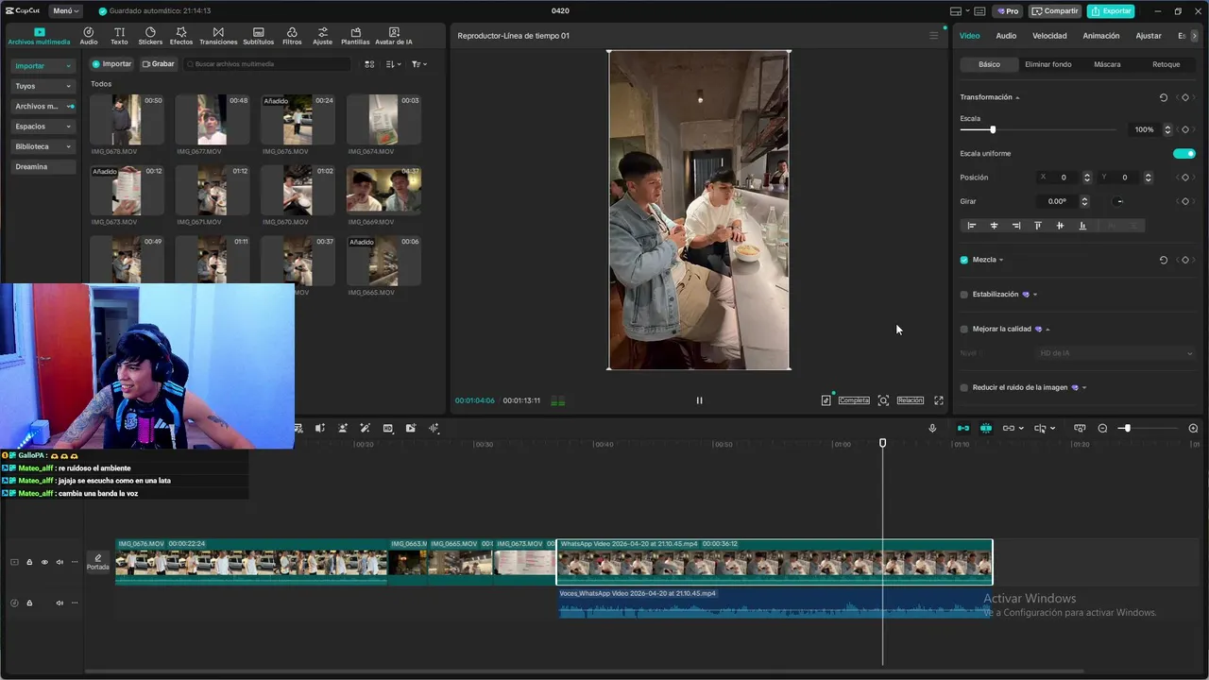The height and width of the screenshot is (680, 1209).
Task: Add keyframe for Escala
Action: tap(1185, 129)
